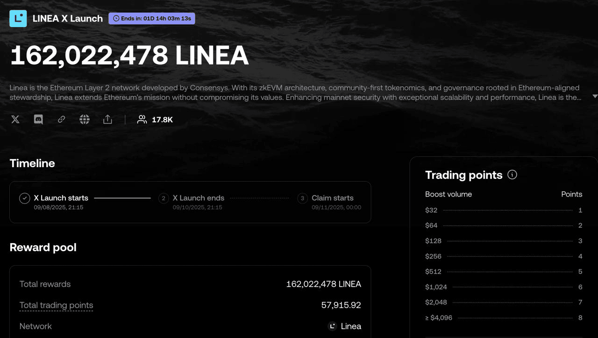Click the date 09/08/2025, 21:15
Viewport: 598px width, 338px height.
(58, 207)
